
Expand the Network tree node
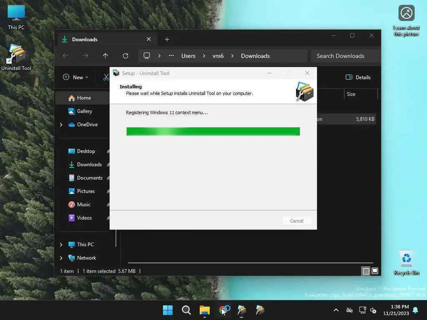pos(61,258)
